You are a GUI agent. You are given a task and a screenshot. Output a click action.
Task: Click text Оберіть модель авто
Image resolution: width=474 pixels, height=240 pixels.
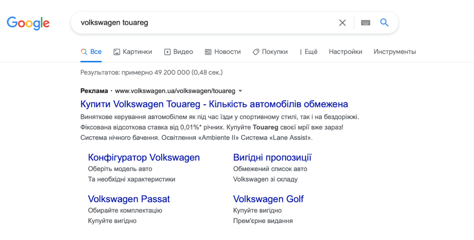tap(120, 169)
